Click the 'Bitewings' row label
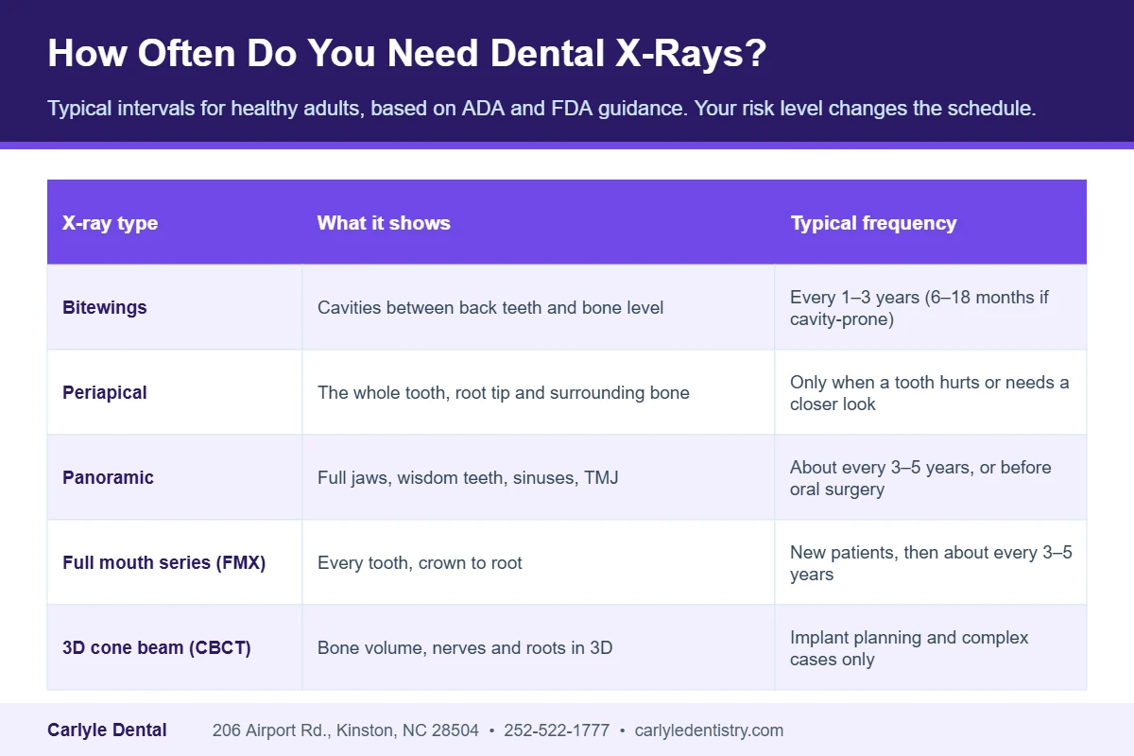1134x756 pixels. [105, 307]
